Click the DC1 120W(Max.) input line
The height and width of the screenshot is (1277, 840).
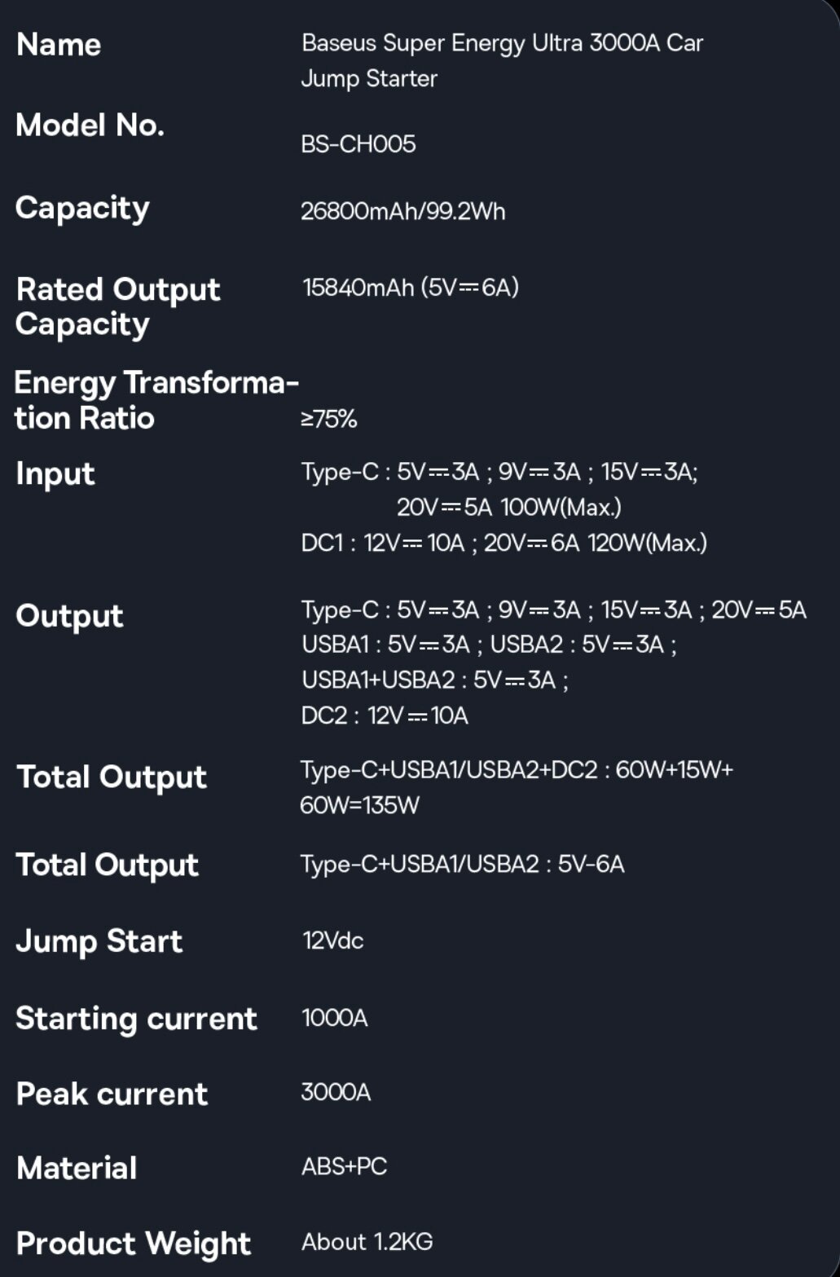504,543
